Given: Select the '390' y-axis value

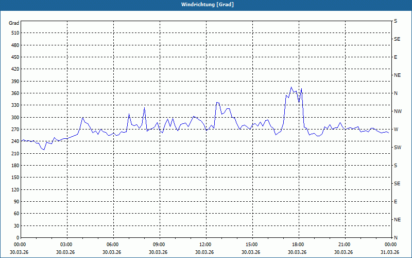Looking at the screenshot, I should (15, 82).
